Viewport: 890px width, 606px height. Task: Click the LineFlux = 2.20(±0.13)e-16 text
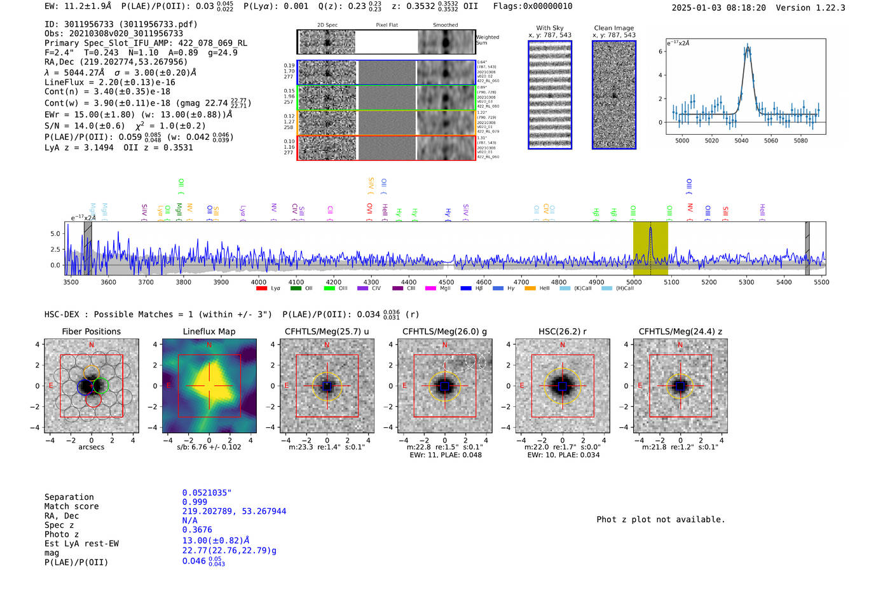pyautogui.click(x=110, y=83)
